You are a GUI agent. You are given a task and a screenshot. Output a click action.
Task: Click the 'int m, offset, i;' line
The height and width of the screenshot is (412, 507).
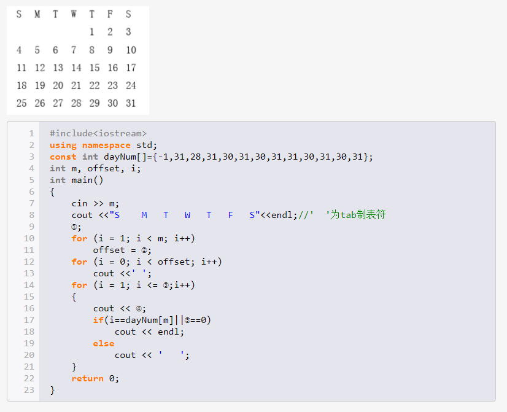pos(95,168)
